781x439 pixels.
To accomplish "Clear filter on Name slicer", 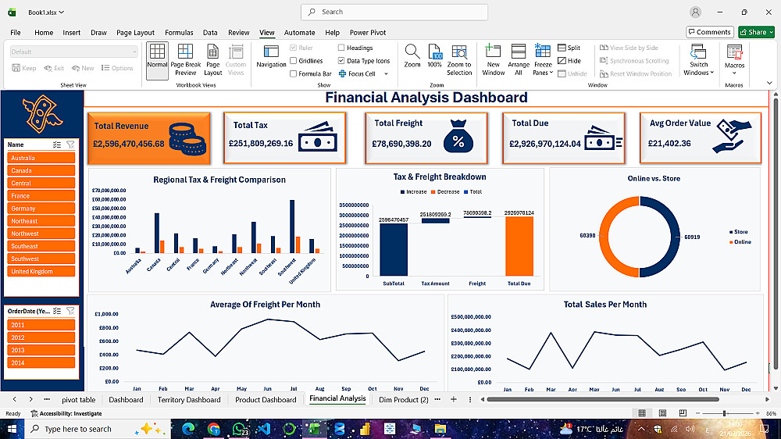I will (x=70, y=145).
